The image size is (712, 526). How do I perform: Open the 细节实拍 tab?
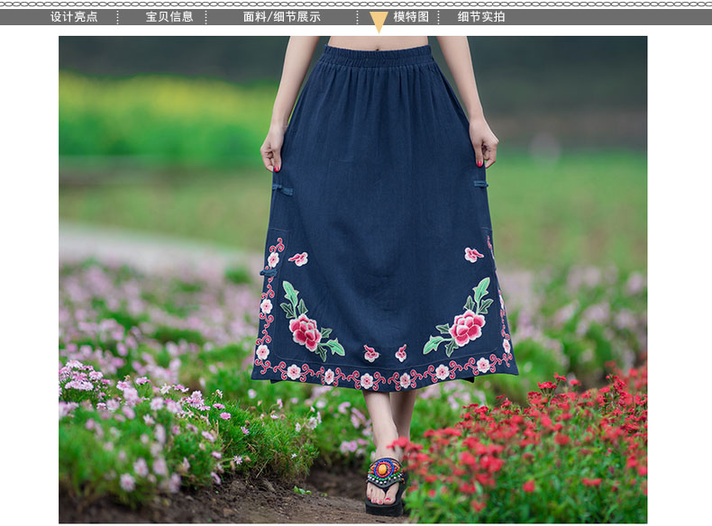tap(481, 17)
